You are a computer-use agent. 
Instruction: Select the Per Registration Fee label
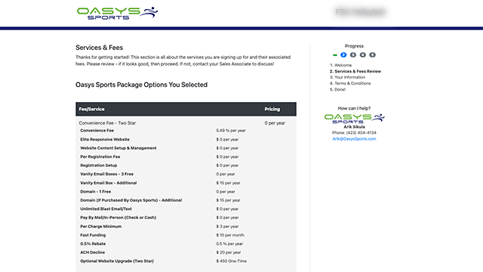pyautogui.click(x=100, y=156)
